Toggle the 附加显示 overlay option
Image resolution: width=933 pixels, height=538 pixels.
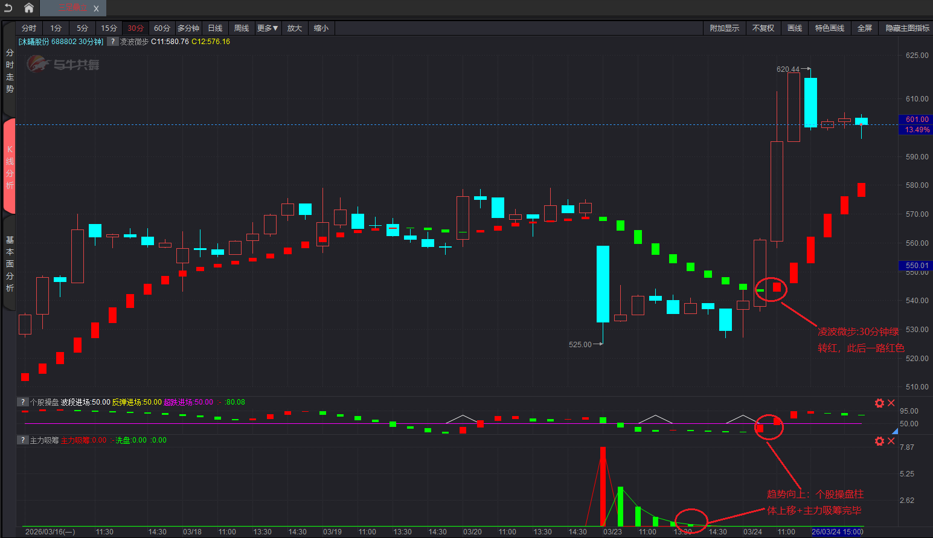pos(724,28)
